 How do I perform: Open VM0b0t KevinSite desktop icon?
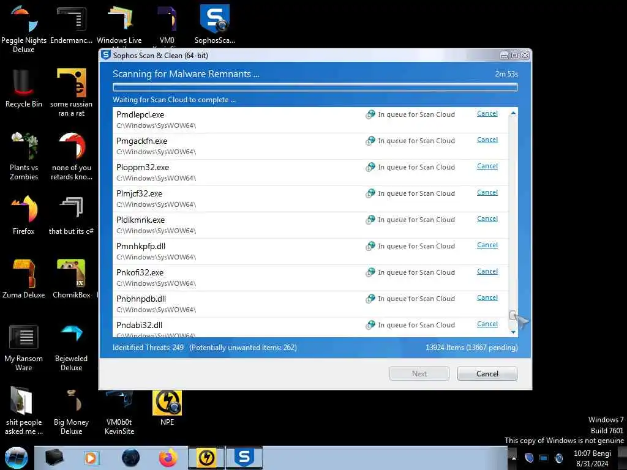click(x=119, y=412)
